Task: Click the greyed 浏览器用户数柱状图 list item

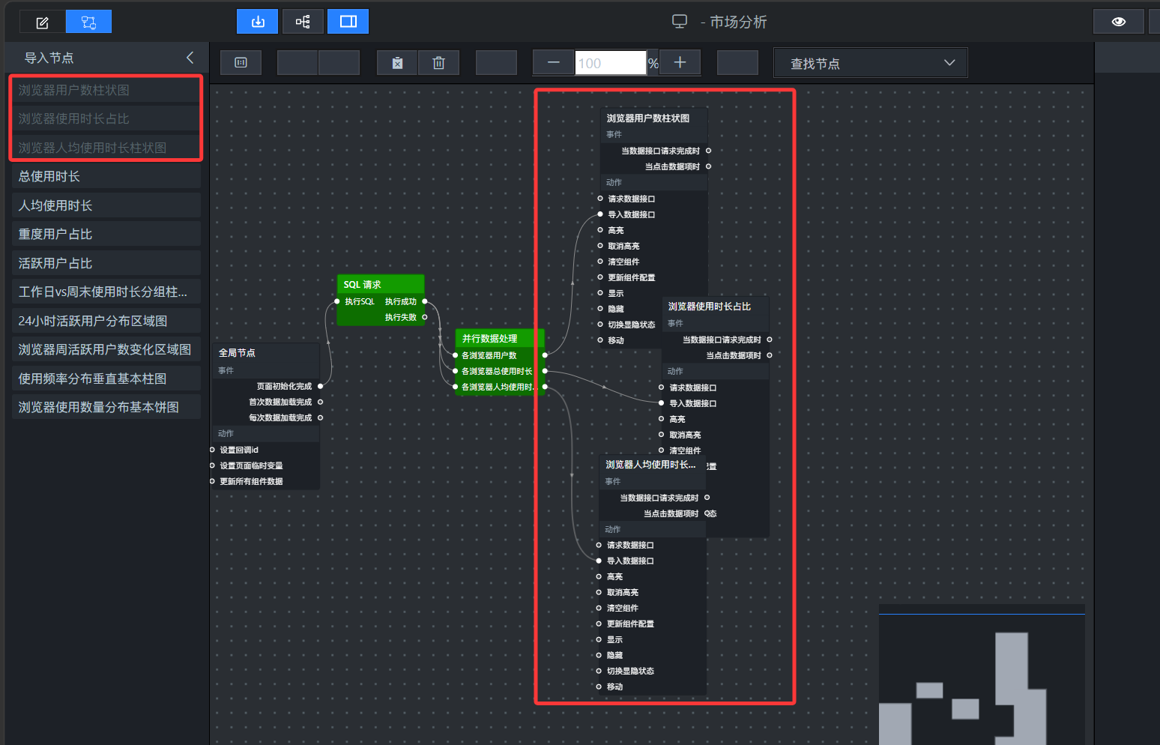Action: (106, 90)
